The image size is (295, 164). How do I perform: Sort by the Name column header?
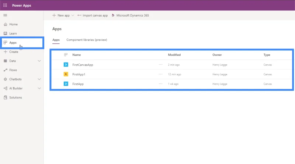(77, 55)
